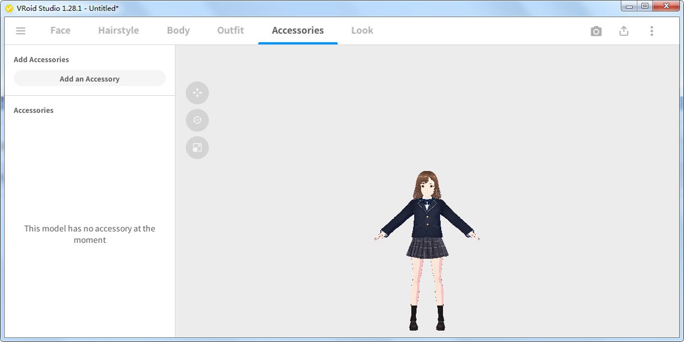This screenshot has width=684, height=342.
Task: Open the Body tab
Action: [x=178, y=30]
